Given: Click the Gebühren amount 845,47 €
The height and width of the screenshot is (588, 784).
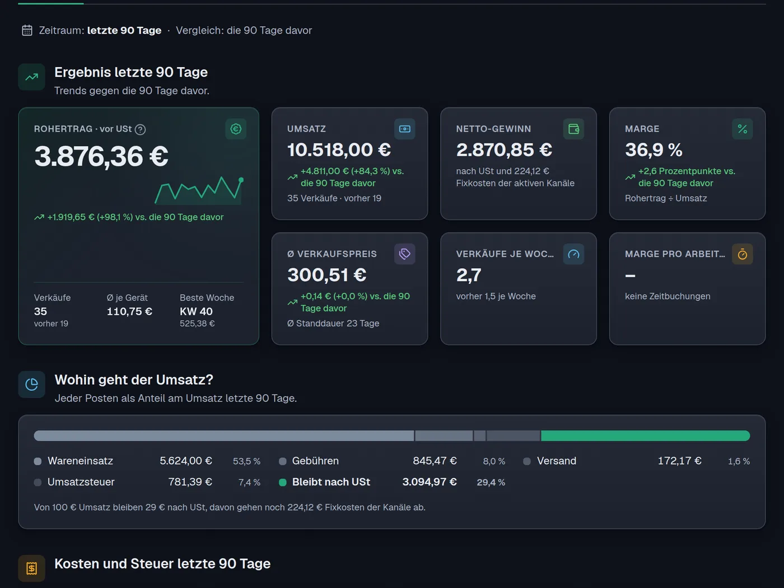Looking at the screenshot, I should pos(435,461).
